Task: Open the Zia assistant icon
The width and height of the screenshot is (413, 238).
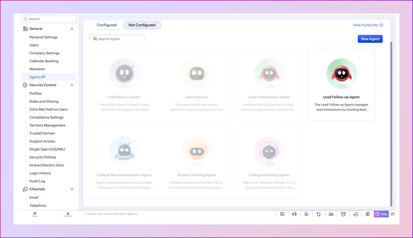Action: (331, 214)
